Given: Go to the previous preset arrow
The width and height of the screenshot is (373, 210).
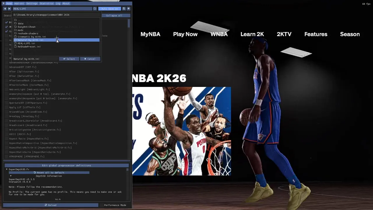Looking at the screenshot, I should 5,9.
